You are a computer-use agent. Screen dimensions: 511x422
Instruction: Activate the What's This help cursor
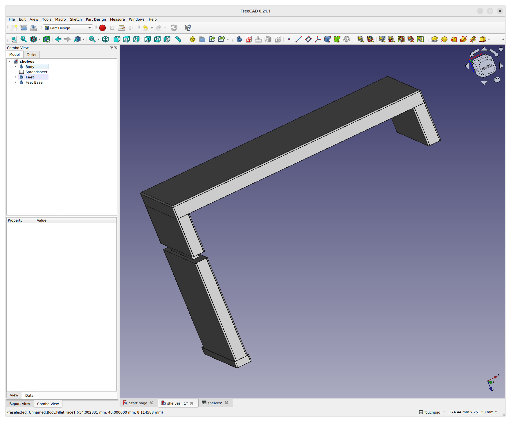point(188,28)
